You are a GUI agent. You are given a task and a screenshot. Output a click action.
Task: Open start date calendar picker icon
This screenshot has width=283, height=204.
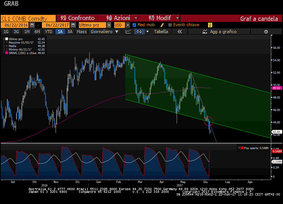32,25
